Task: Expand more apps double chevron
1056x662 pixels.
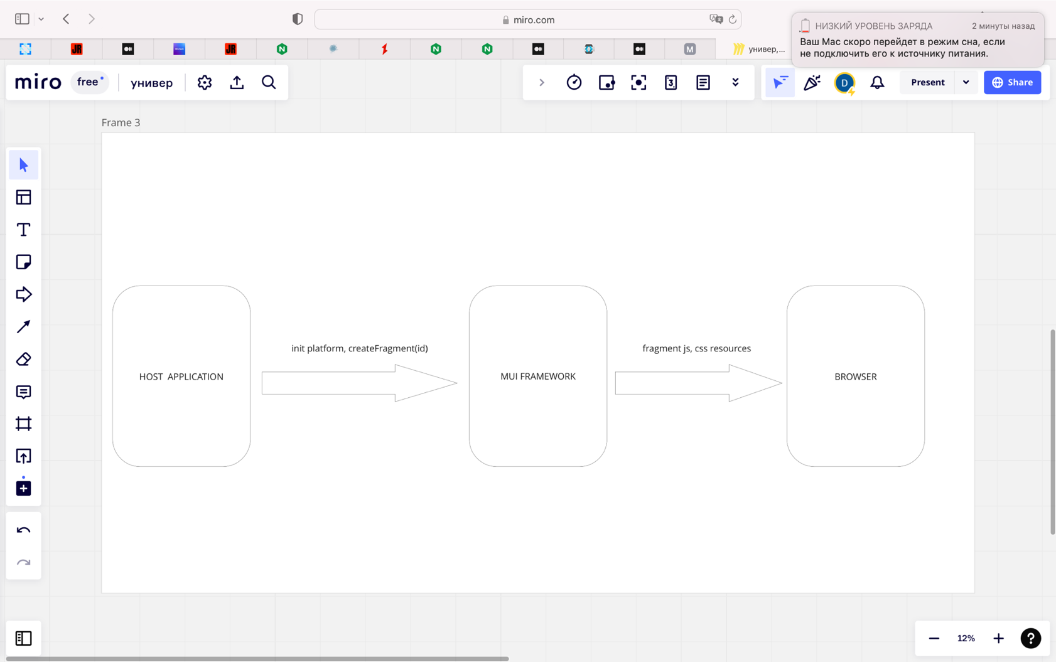Action: click(735, 82)
